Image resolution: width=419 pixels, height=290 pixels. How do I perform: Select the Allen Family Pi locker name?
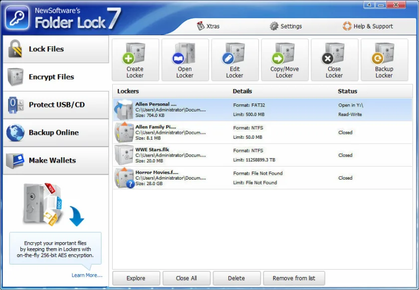pos(156,127)
